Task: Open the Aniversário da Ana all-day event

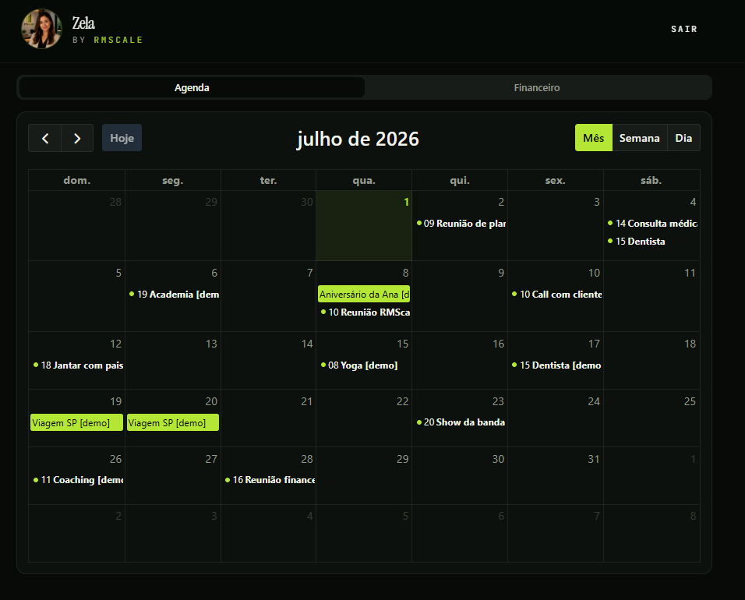Action: (x=363, y=295)
